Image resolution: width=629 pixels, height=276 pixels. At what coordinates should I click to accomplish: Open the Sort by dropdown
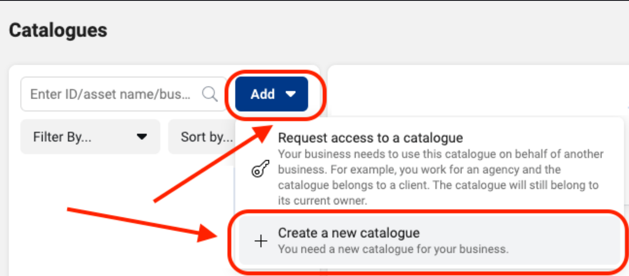pyautogui.click(x=202, y=137)
